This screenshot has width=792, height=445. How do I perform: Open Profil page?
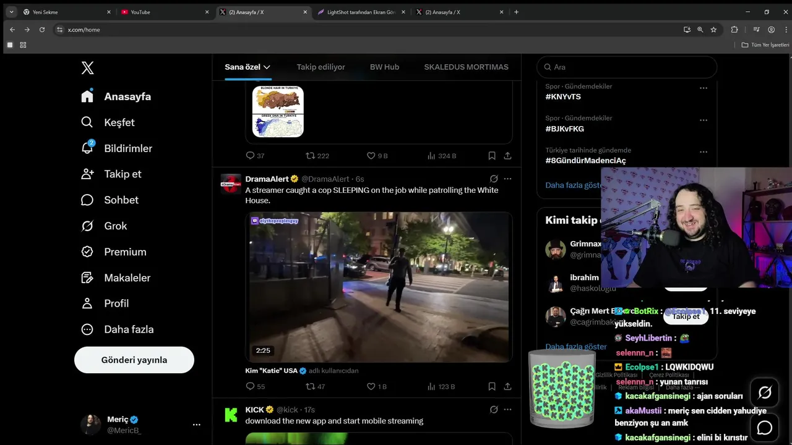105,303
